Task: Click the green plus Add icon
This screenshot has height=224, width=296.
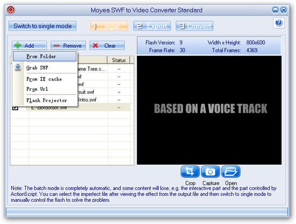Action: [18, 45]
